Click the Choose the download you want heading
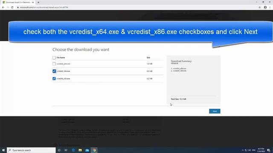The image size is (273, 153). coord(81,50)
